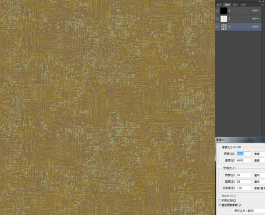Click the pixel width field showing 6600
Screen dimensions: 265x215
tap(244, 153)
